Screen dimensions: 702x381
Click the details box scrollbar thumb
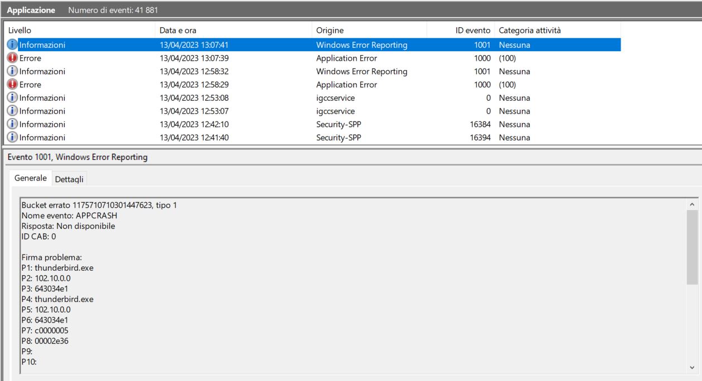693,247
